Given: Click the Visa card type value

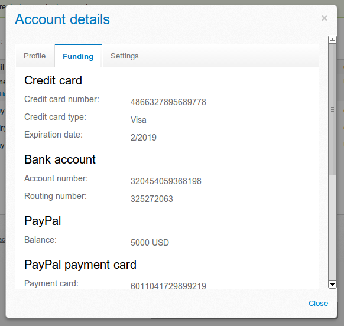Looking at the screenshot, I should [138, 120].
